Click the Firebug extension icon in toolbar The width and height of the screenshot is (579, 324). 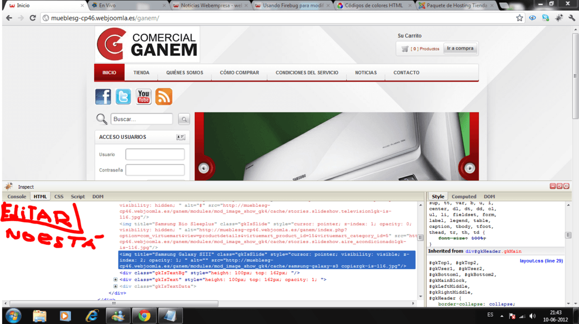tap(559, 18)
